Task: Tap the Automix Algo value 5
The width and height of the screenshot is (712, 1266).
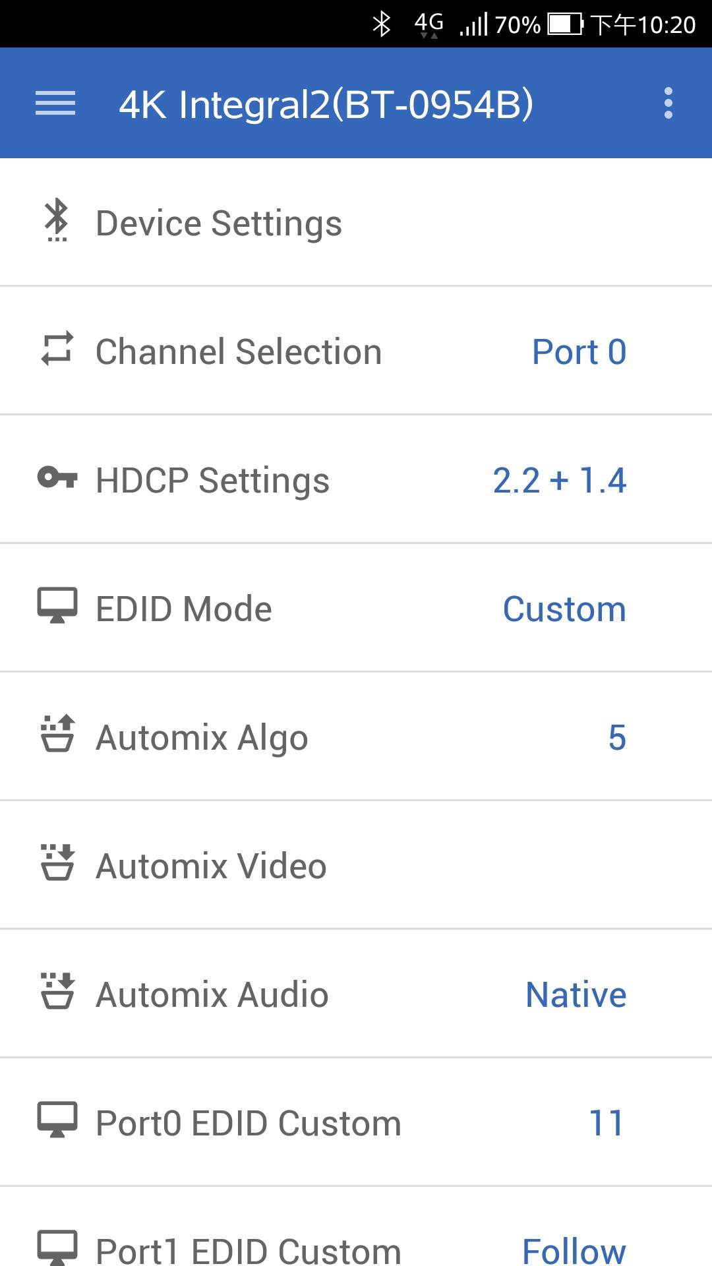Action: (x=616, y=737)
